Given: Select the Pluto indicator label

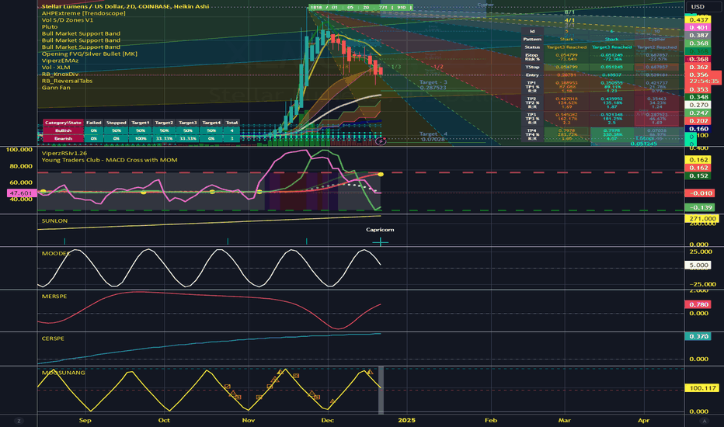Looking at the screenshot, I should point(50,26).
